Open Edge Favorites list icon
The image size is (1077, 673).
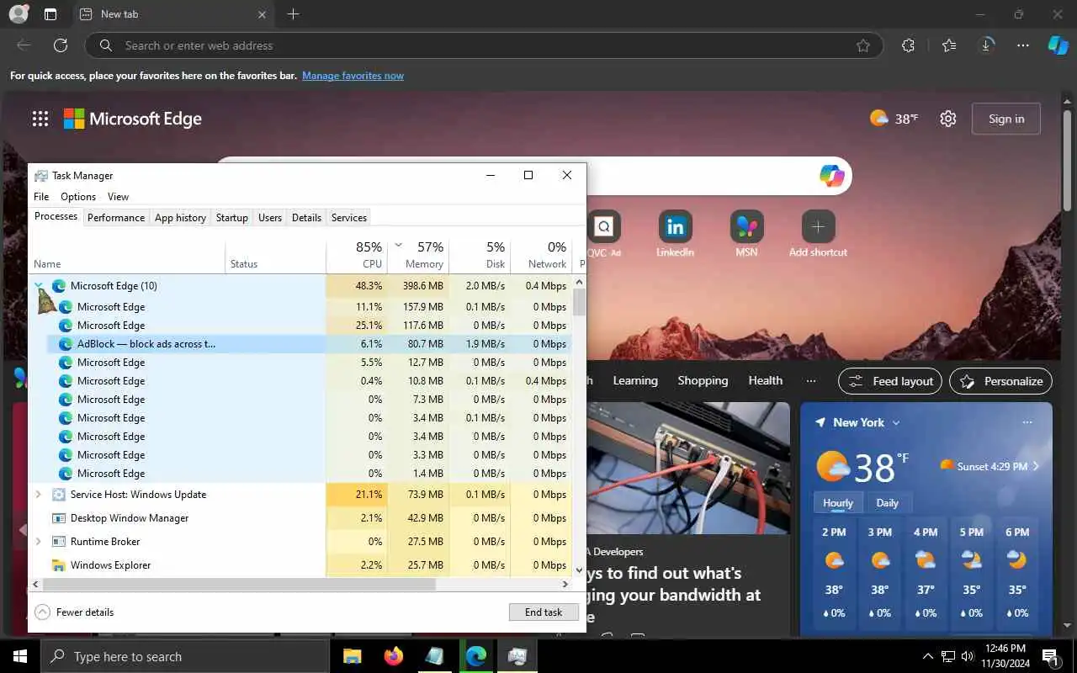(x=949, y=45)
